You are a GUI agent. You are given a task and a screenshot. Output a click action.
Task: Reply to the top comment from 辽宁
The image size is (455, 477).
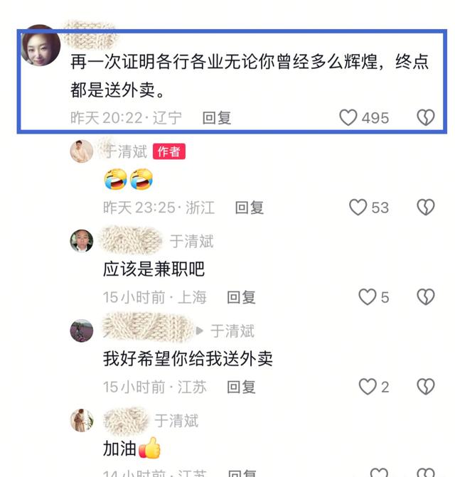click(x=217, y=118)
